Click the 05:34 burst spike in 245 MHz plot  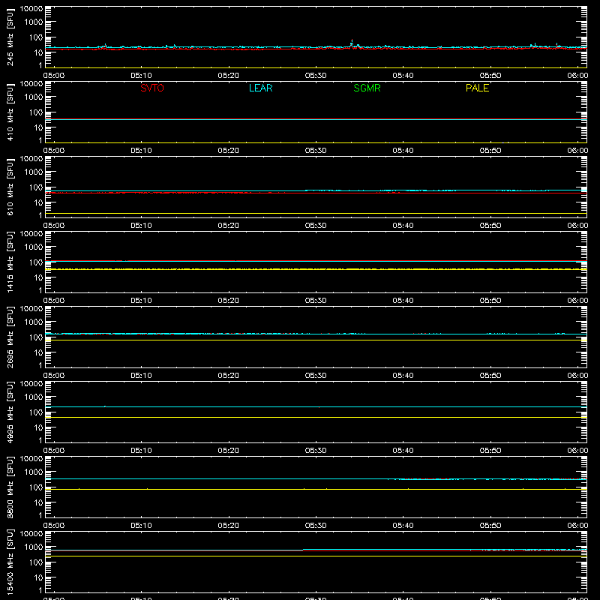tap(352, 42)
